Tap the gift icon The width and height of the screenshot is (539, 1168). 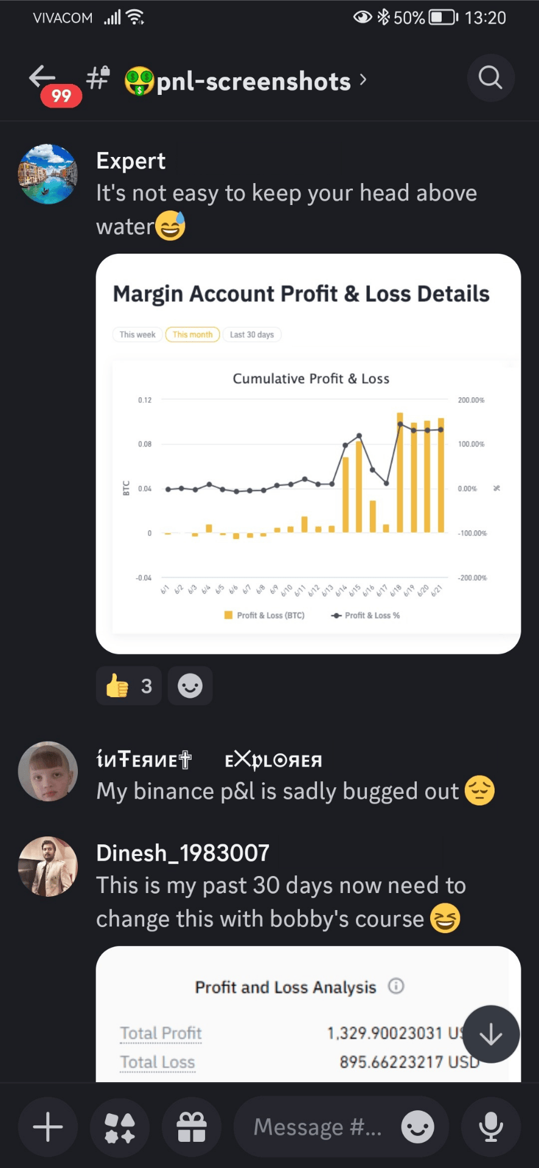point(192,1127)
